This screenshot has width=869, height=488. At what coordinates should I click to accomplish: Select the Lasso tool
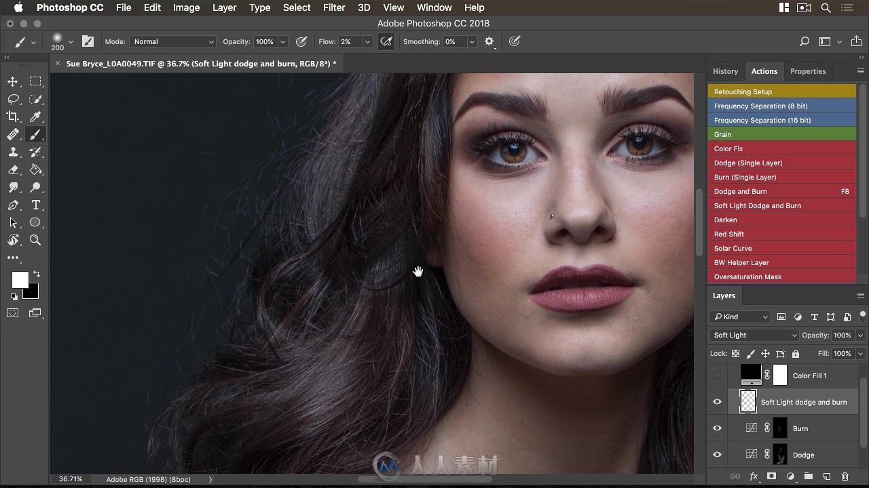coord(13,99)
